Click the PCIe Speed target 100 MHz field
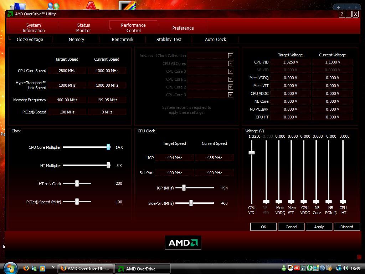The width and height of the screenshot is (365, 274). point(67,112)
